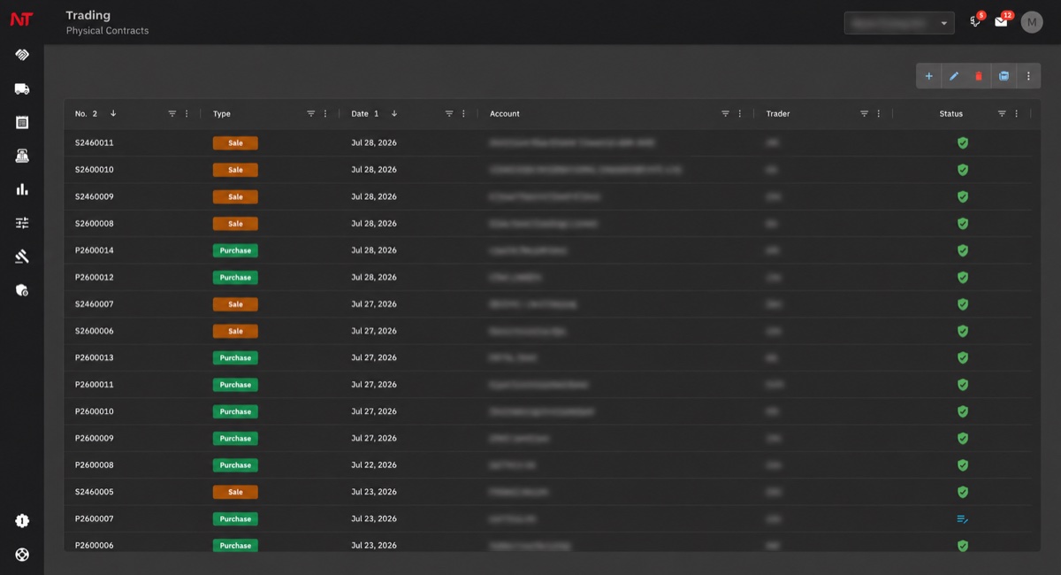Image resolution: width=1061 pixels, height=575 pixels.
Task: Open the notifications icon with badge 5
Action: [x=976, y=21]
